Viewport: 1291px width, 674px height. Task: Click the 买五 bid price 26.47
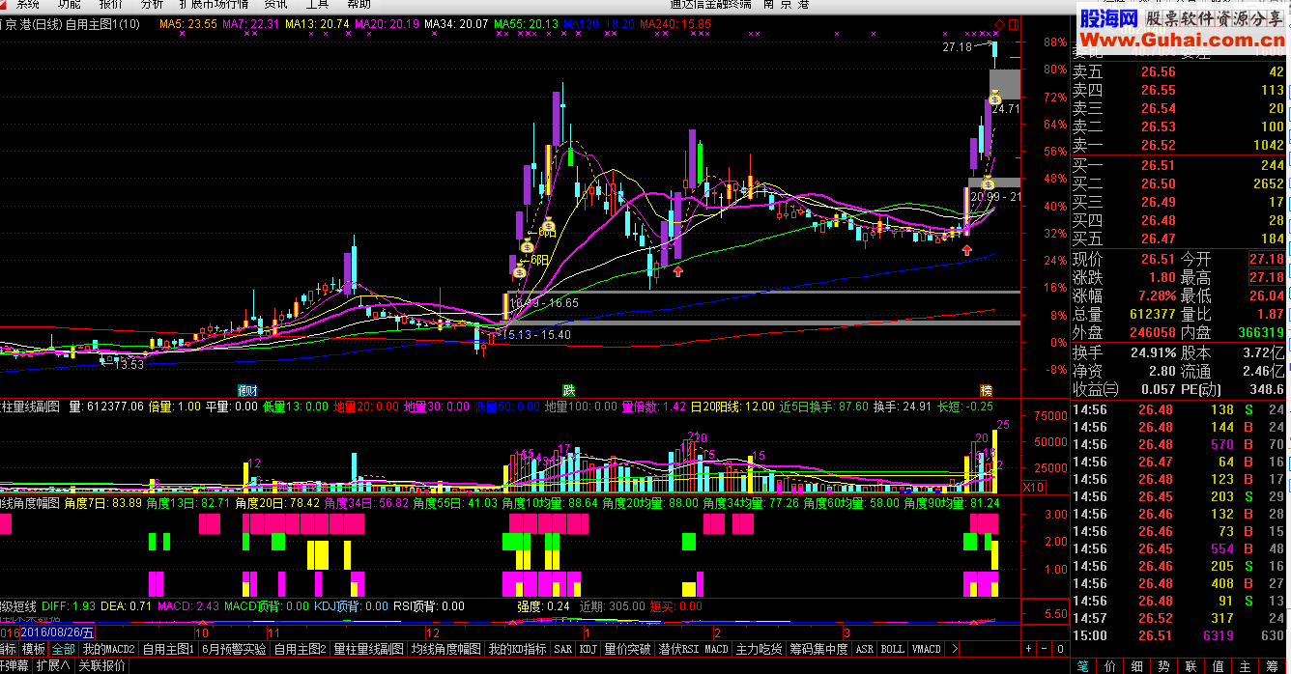pos(1158,239)
